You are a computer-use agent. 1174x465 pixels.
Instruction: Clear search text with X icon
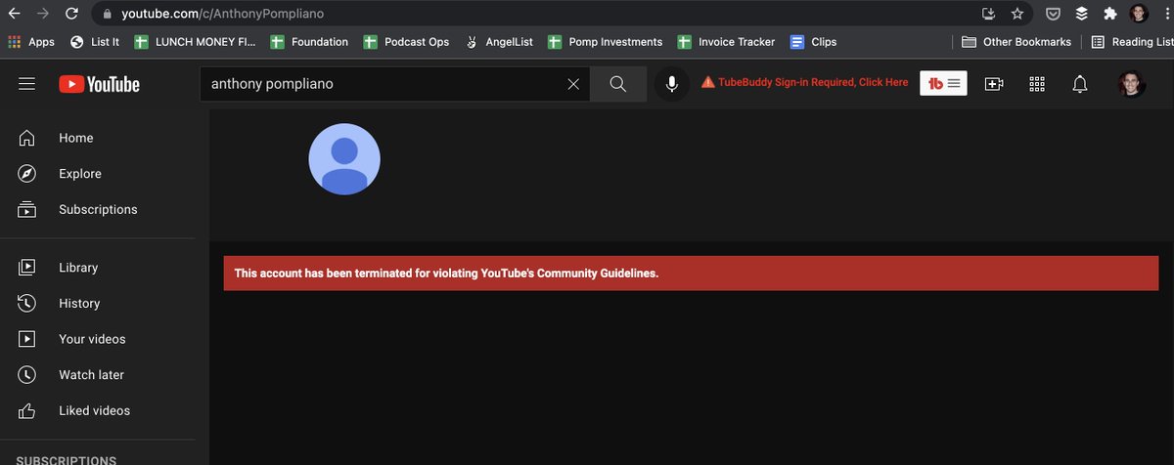pyautogui.click(x=573, y=84)
